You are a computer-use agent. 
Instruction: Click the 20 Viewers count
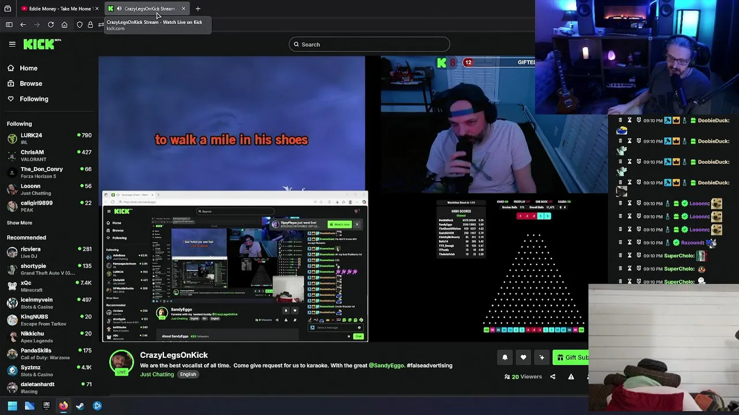(x=523, y=377)
